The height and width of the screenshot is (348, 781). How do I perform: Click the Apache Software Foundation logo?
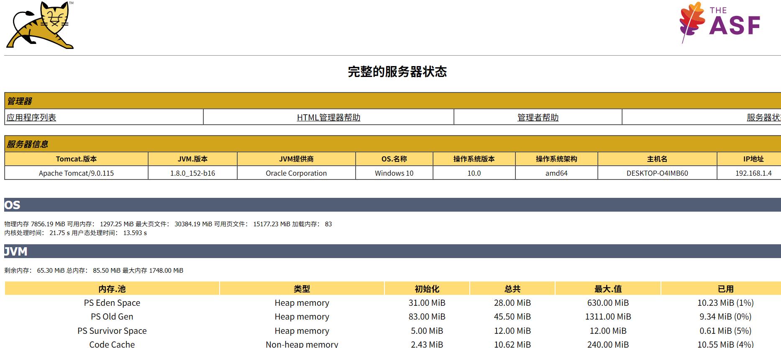tap(720, 23)
